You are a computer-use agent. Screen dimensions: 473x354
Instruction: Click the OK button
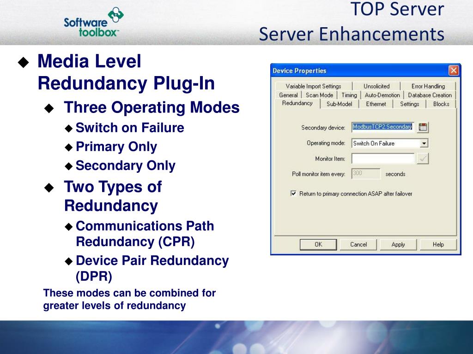318,244
